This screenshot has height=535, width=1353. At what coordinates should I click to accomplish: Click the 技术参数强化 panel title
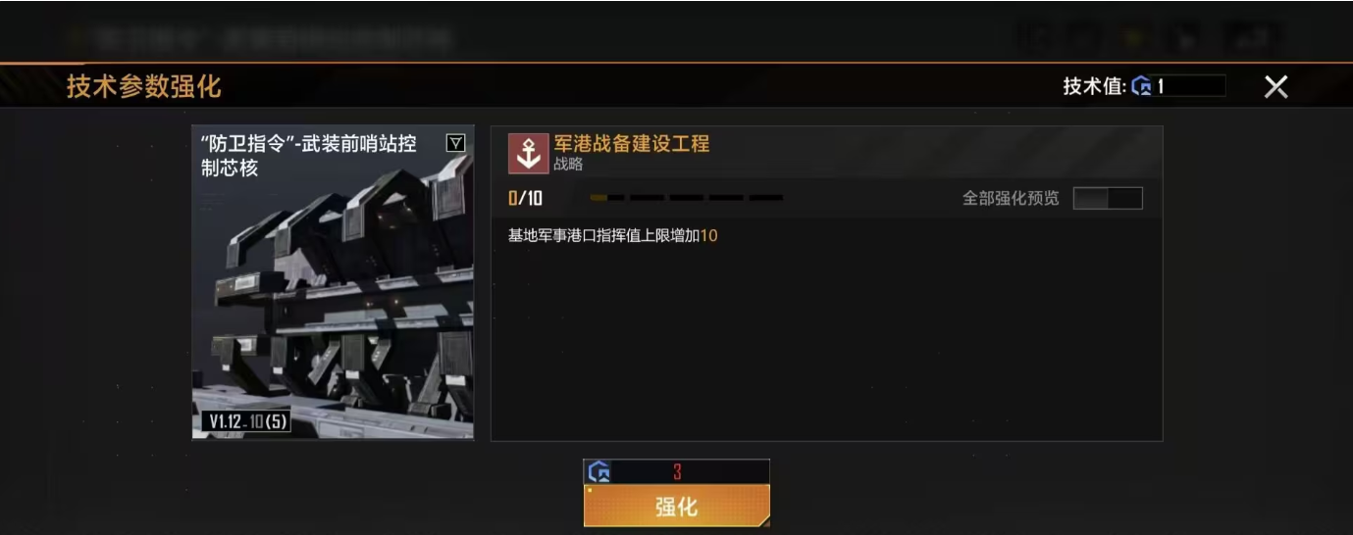click(x=144, y=86)
